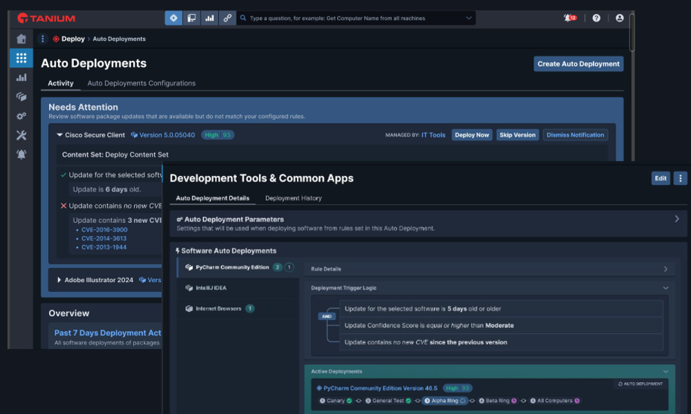691x414 pixels.
Task: Click the modules grid icon in sidebar
Action: click(x=21, y=58)
